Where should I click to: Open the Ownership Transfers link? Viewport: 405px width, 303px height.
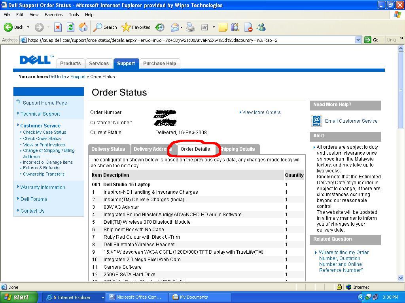coord(44,174)
